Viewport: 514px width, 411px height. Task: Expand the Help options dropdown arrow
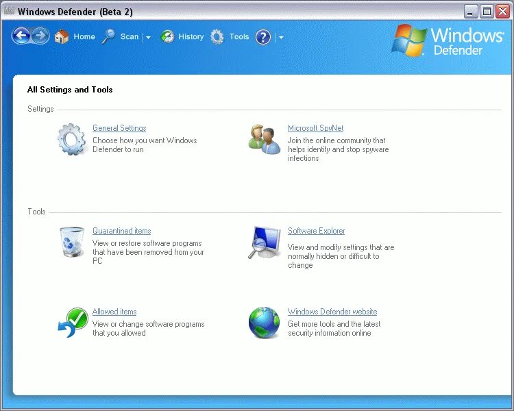281,38
